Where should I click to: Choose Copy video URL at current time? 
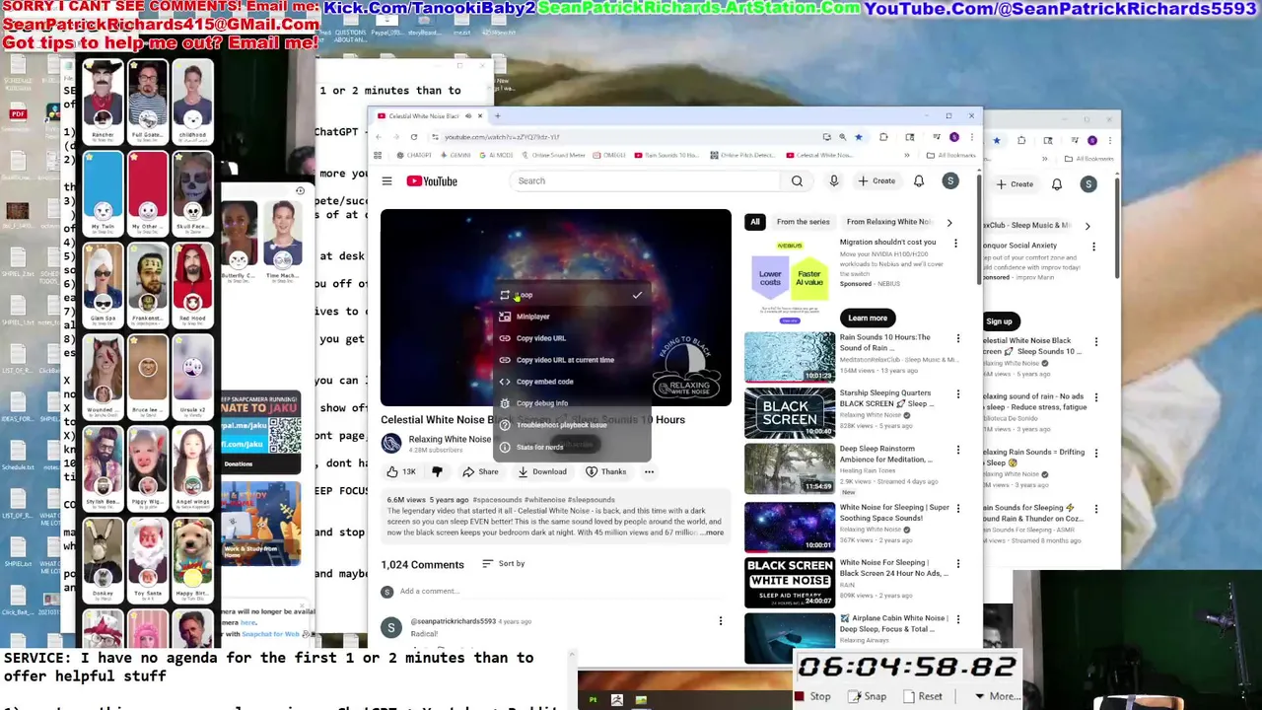click(572, 360)
